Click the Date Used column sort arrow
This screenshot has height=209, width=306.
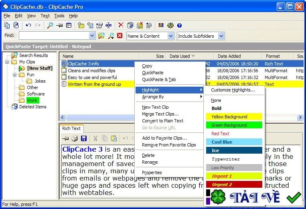pos(193,56)
